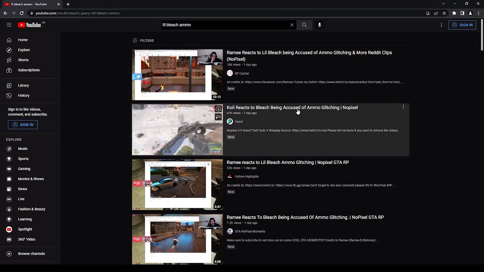Image resolution: width=484 pixels, height=272 pixels.
Task: Open the Chrome profile icon
Action: pos(470,13)
